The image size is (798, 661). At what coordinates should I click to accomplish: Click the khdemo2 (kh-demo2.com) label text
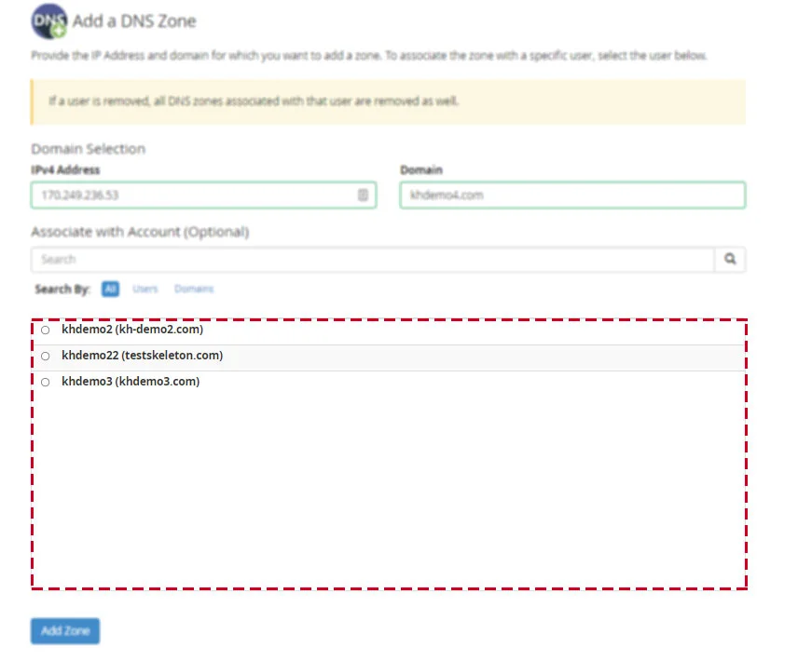coord(132,330)
